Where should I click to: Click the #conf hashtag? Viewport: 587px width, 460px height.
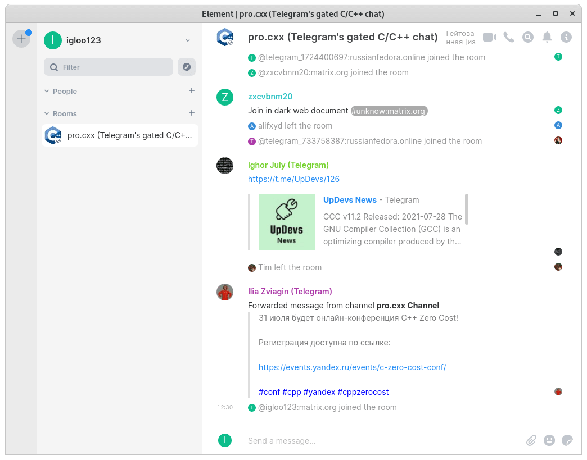269,392
